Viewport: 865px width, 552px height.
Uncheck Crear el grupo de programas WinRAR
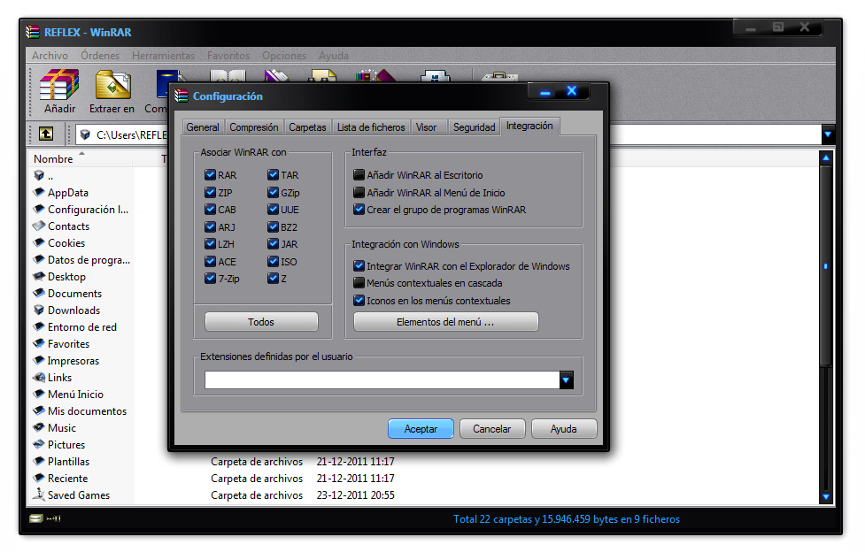click(359, 210)
